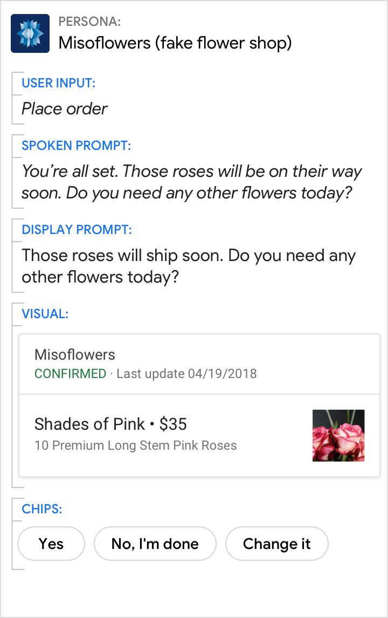Click the VISUAL section label
388x618 pixels.
point(45,314)
